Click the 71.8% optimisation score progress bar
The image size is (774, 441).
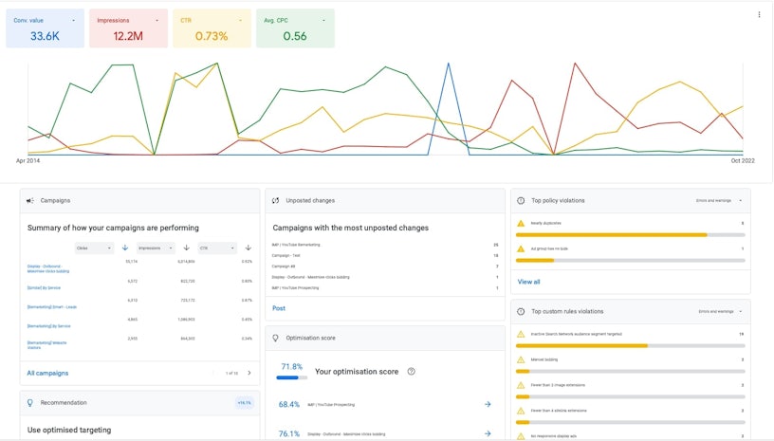[x=289, y=377]
